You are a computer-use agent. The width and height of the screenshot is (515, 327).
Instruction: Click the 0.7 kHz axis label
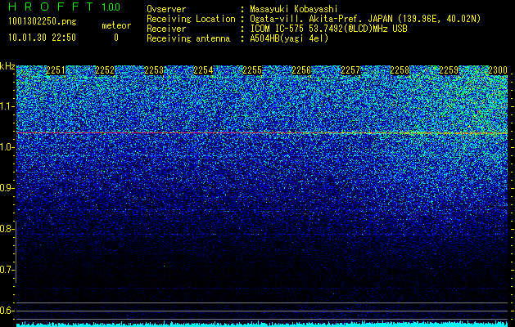7,270
